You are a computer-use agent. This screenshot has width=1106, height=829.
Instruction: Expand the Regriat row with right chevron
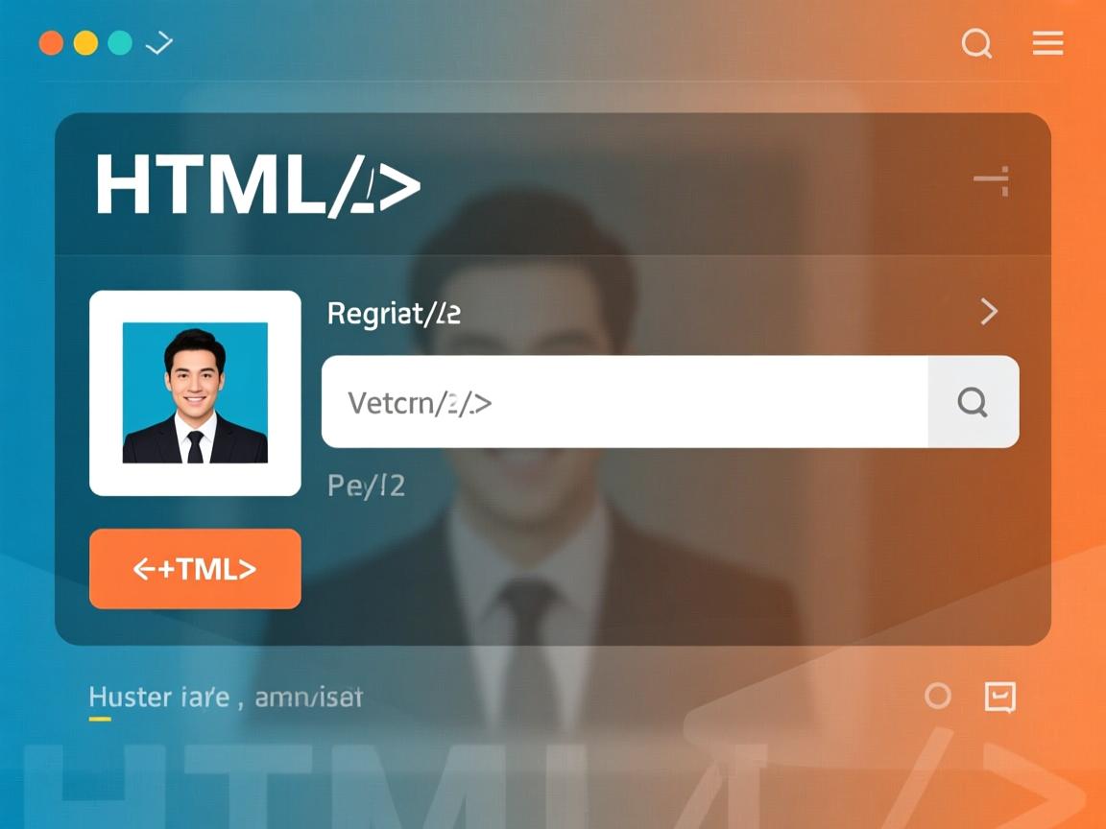tap(989, 311)
